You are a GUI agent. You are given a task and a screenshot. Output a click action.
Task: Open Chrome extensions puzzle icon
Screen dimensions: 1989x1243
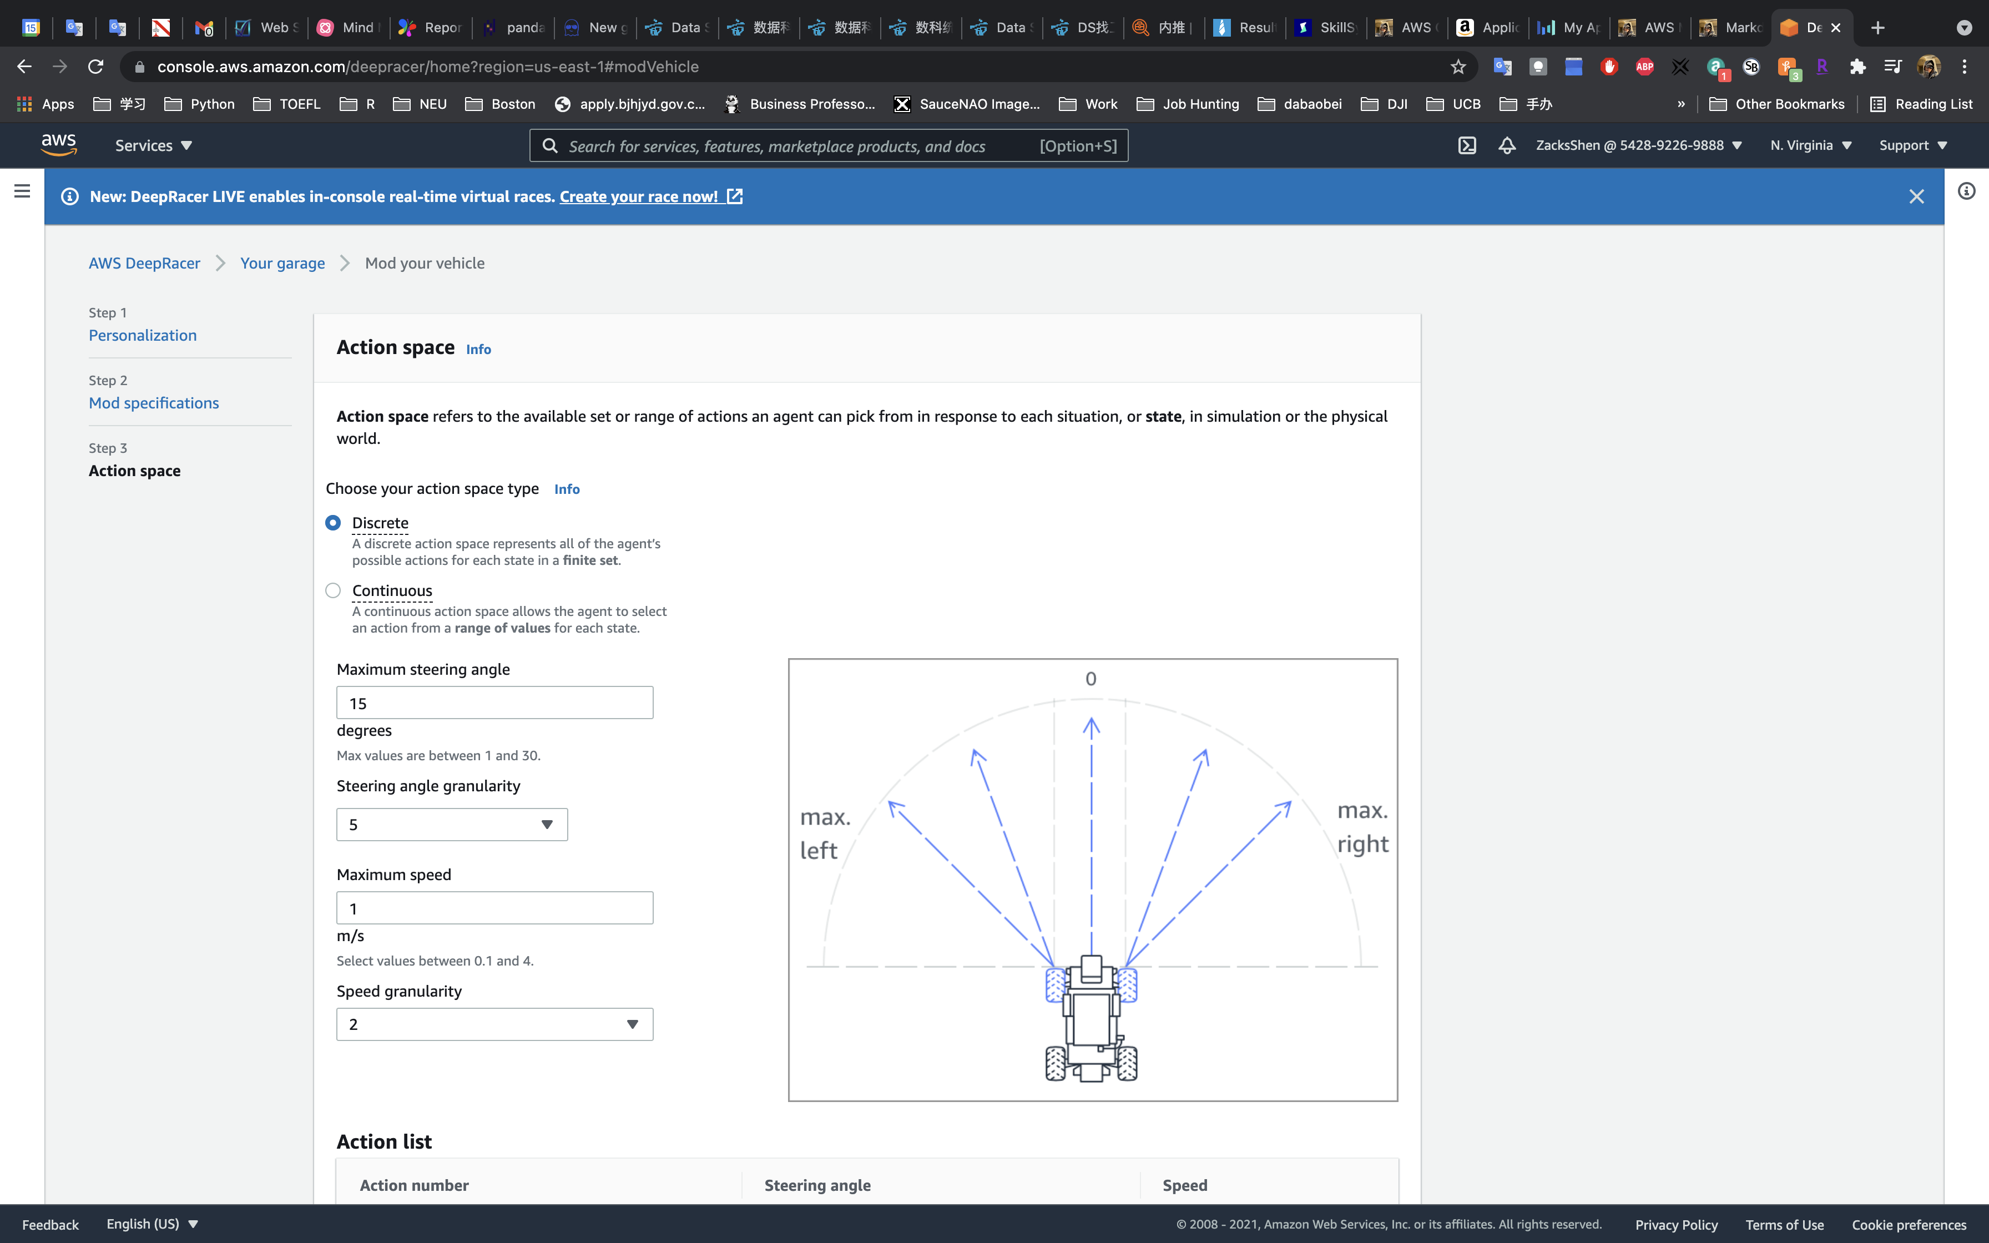1857,67
